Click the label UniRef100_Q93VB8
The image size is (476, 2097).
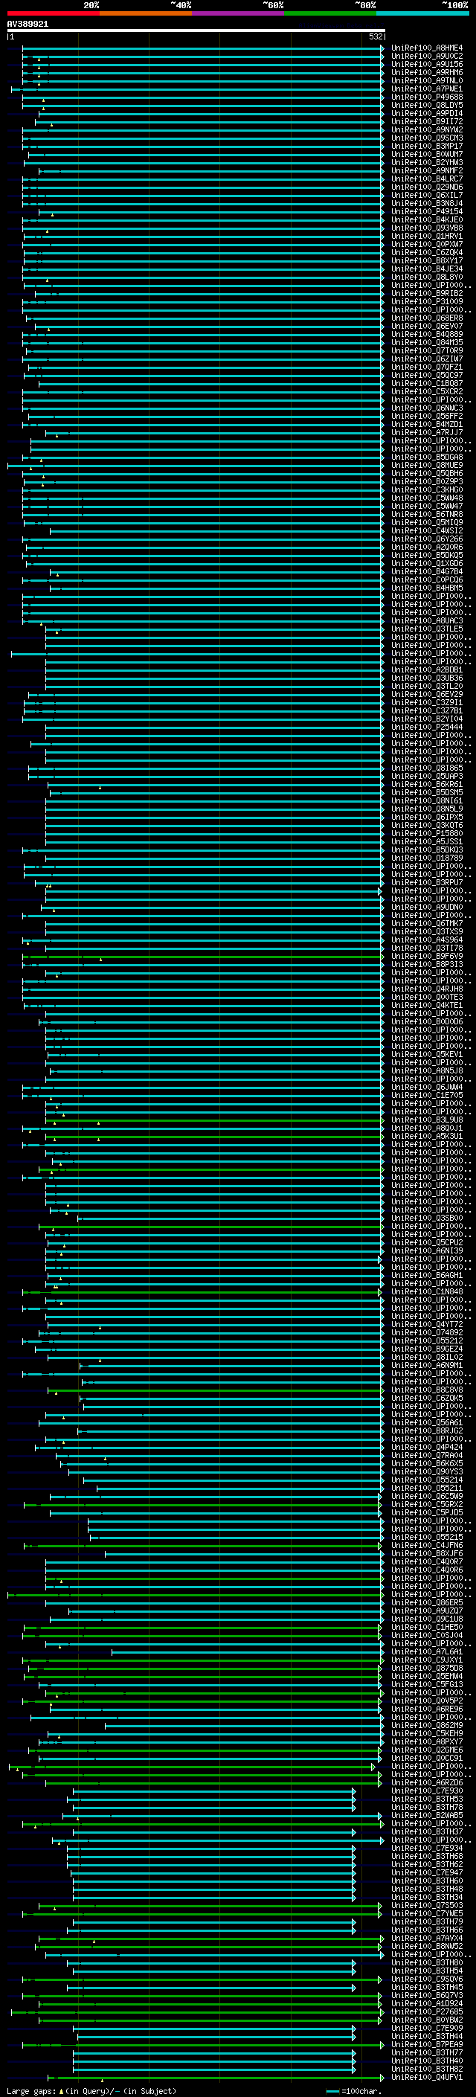point(426,228)
